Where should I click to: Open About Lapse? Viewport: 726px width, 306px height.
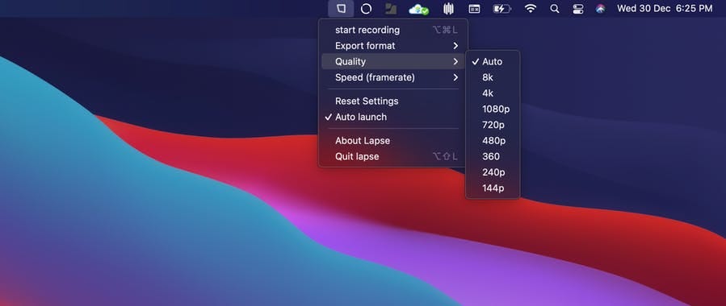click(392, 141)
